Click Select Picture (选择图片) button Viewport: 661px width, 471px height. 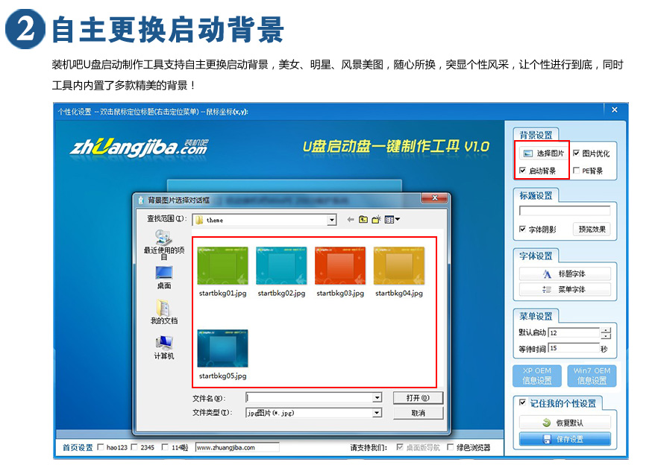coord(543,154)
